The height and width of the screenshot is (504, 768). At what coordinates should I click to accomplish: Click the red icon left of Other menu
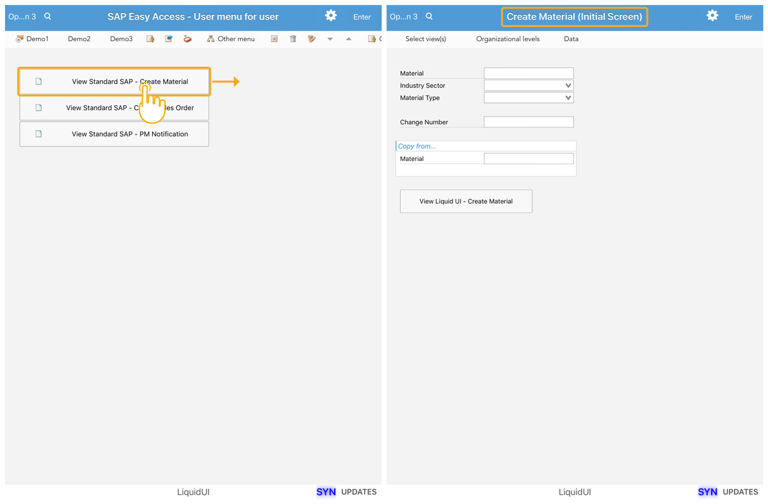pyautogui.click(x=188, y=39)
